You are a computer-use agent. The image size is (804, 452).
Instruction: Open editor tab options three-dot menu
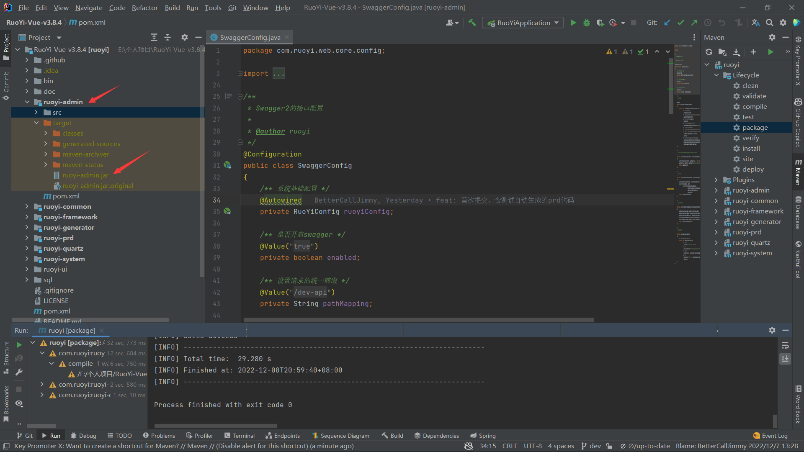pyautogui.click(x=694, y=37)
